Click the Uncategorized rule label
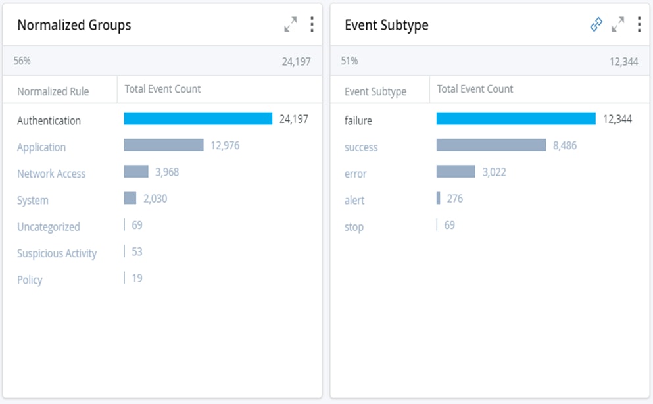Viewport: 653px width, 404px height. click(x=48, y=227)
